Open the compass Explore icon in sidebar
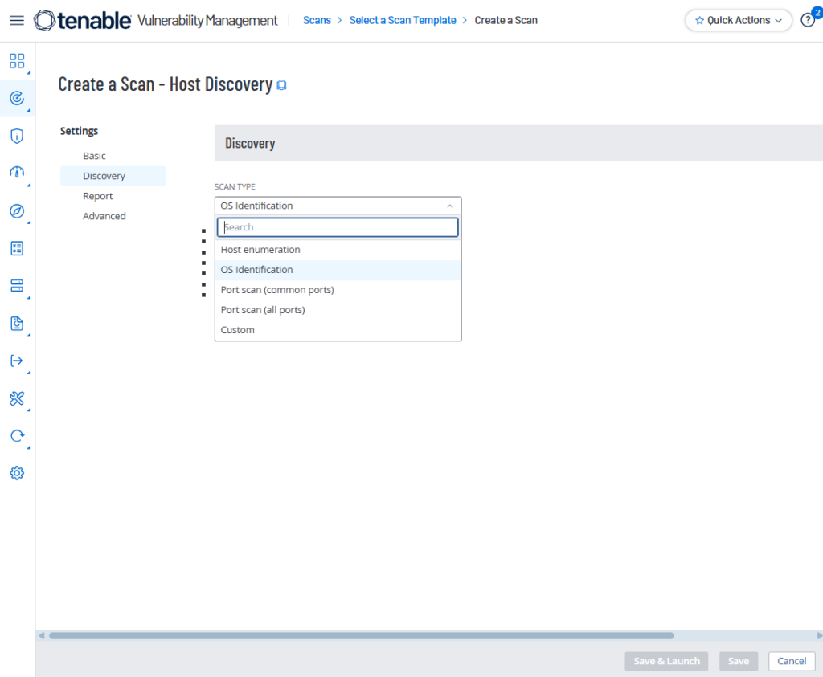Viewport: 823px width, 677px height. 17,210
